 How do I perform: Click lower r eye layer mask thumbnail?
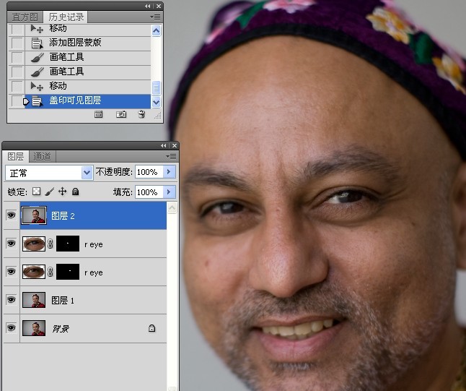pyautogui.click(x=68, y=272)
